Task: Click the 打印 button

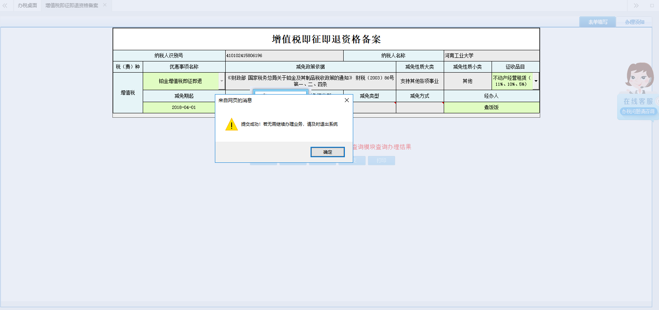Action: (381, 160)
